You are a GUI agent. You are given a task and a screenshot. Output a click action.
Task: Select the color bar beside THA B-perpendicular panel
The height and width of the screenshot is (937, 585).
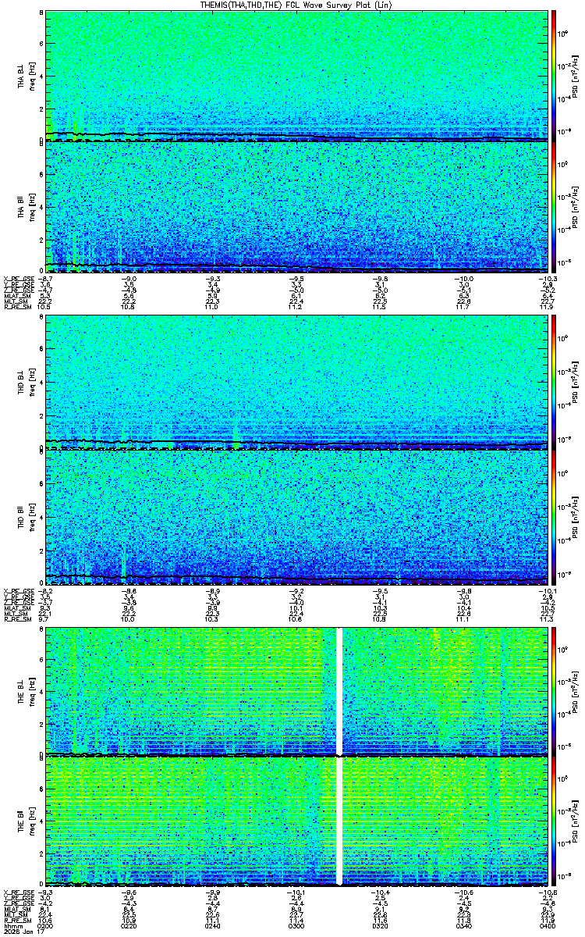554,76
